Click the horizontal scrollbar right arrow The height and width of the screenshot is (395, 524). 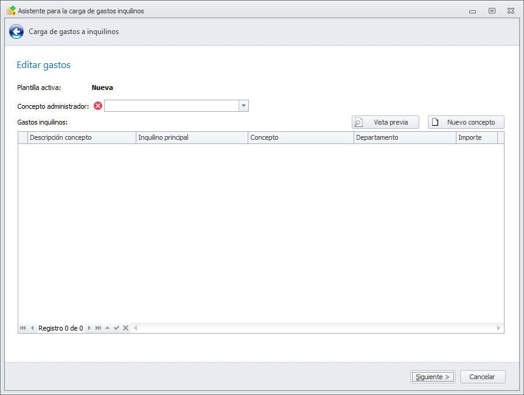click(498, 328)
